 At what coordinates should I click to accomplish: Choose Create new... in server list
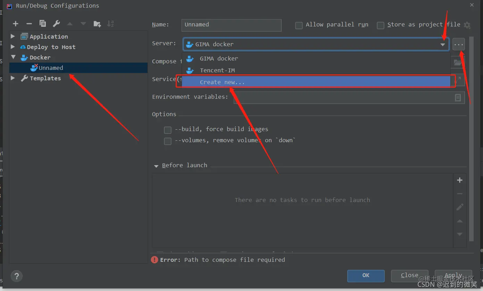point(316,82)
